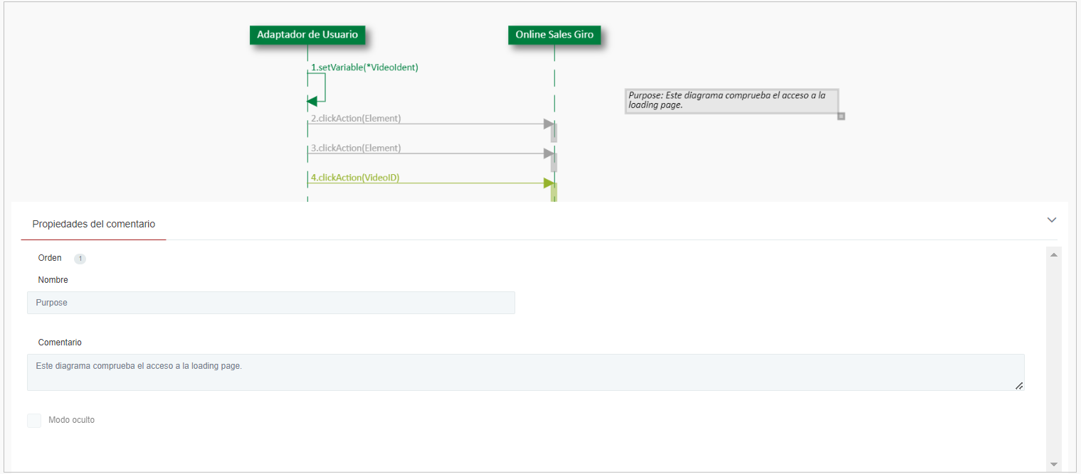Image resolution: width=1081 pixels, height=474 pixels.
Task: Click the 1.setVariable(*VideoIdent) message label
Action: (364, 68)
